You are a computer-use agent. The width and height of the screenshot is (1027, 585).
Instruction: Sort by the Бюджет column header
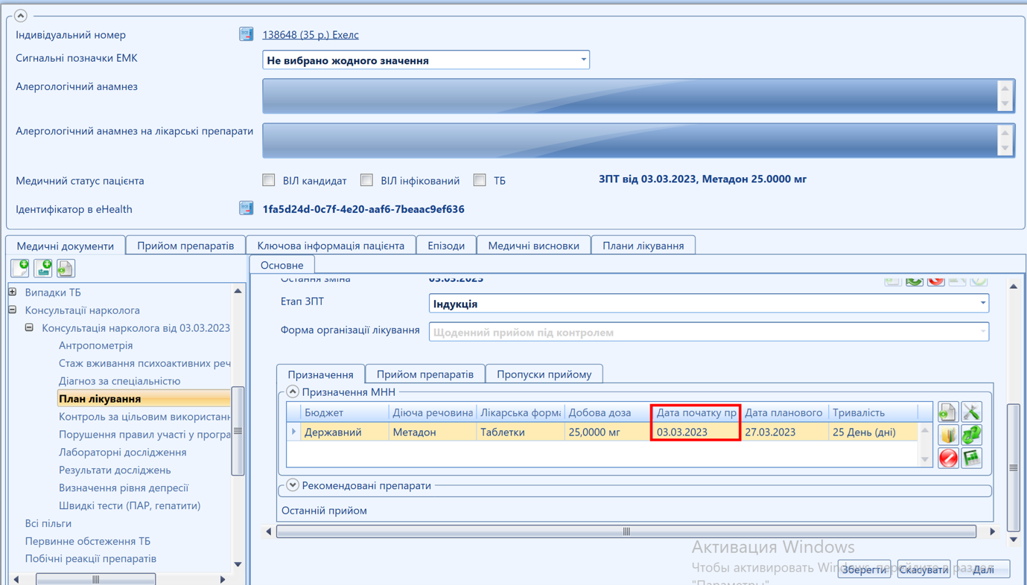(344, 412)
